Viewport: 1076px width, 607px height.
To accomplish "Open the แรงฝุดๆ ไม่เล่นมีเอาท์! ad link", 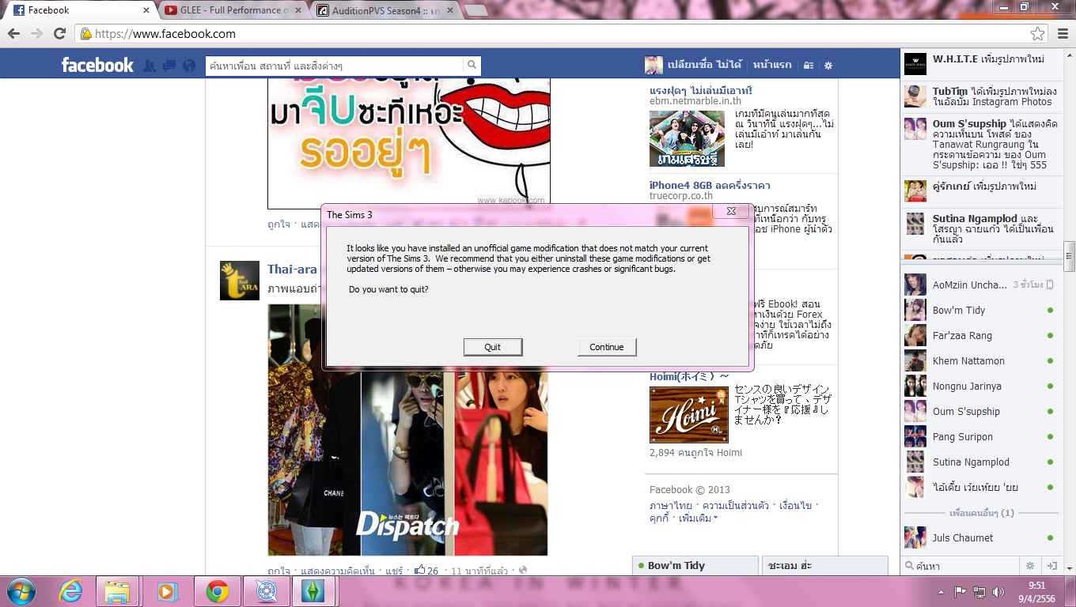I will [x=701, y=90].
